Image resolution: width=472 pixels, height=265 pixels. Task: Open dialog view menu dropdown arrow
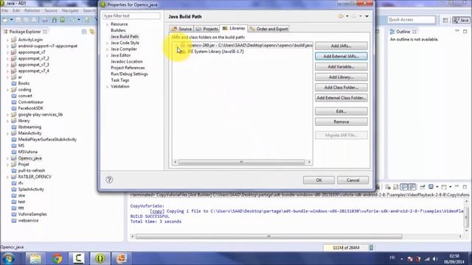click(367, 16)
